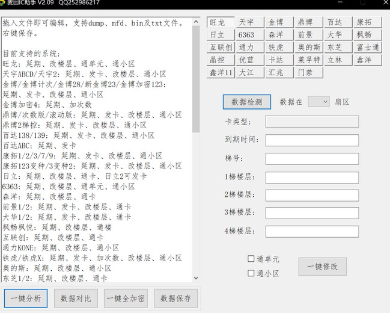Select the 天宇 system button

tap(250, 22)
